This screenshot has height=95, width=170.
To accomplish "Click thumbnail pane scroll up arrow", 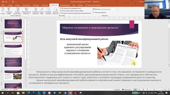I will pos(25,17).
